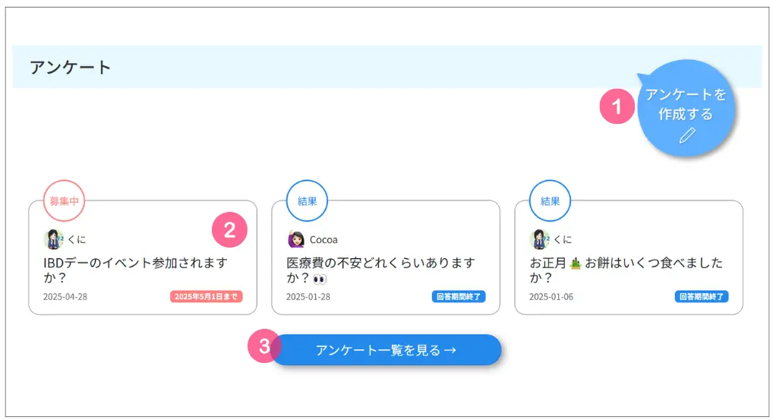This screenshot has height=420, width=773.
Task: Click the 結果 badge on お正月 card
Action: point(551,201)
